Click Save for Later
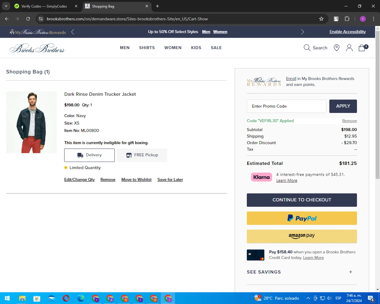This screenshot has width=380, height=304. point(170,180)
